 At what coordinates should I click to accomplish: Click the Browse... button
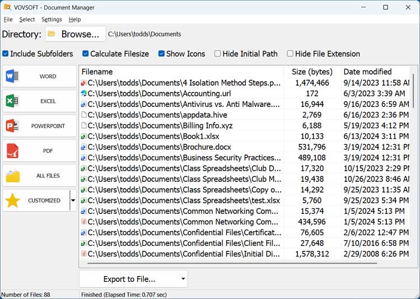(x=75, y=34)
